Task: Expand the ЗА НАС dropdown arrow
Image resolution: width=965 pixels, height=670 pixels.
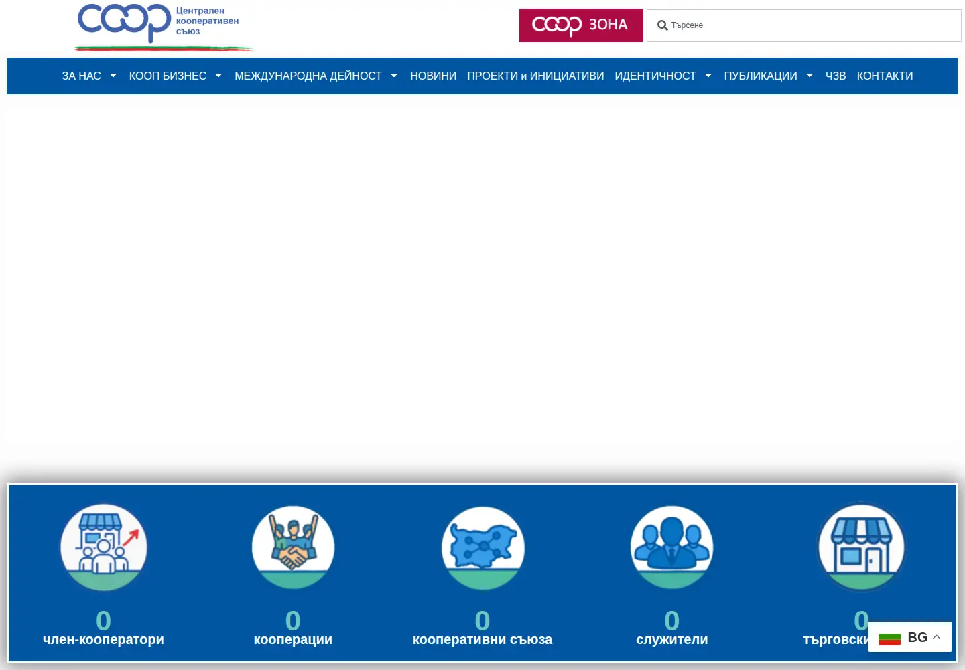Action: (x=113, y=76)
